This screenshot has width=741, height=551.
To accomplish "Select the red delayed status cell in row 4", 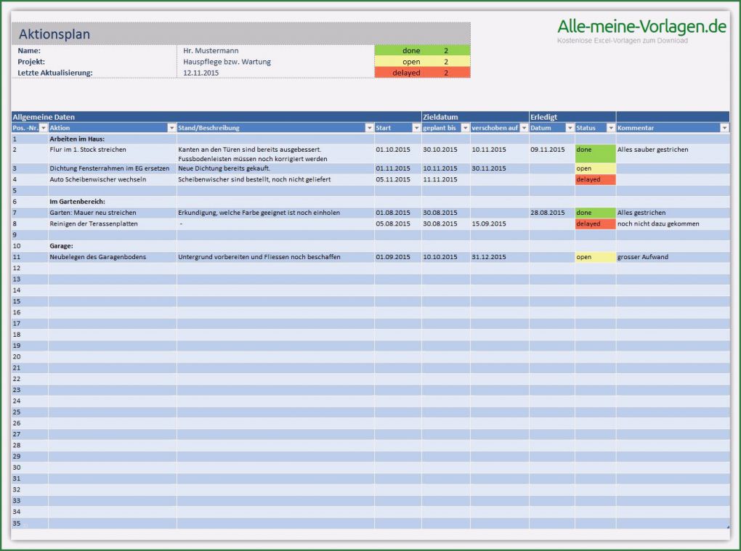I will (x=594, y=179).
